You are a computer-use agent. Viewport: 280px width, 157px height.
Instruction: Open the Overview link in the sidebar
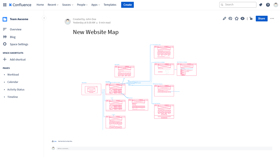click(15, 29)
